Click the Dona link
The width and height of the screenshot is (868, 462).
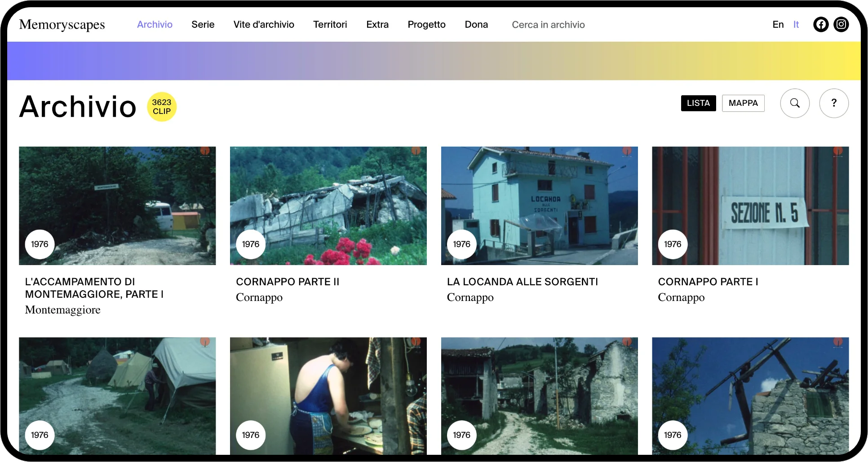point(476,25)
